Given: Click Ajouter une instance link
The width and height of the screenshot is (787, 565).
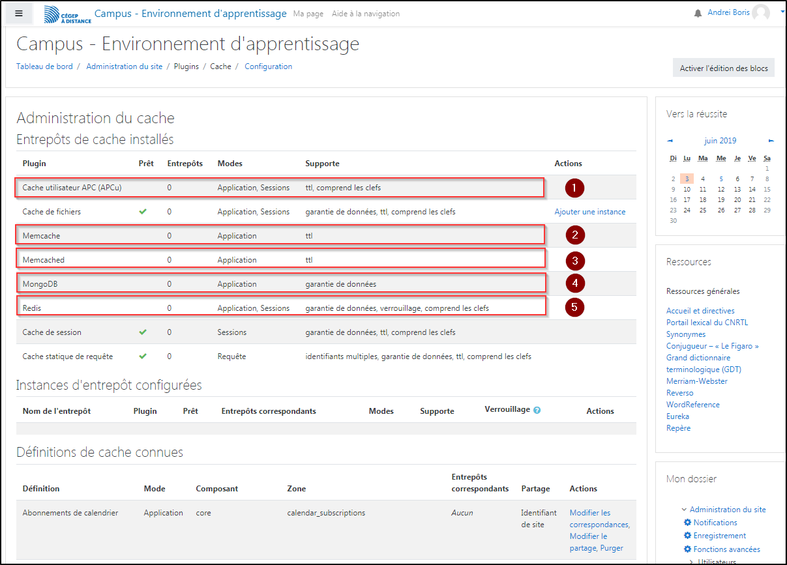Looking at the screenshot, I should tap(589, 212).
